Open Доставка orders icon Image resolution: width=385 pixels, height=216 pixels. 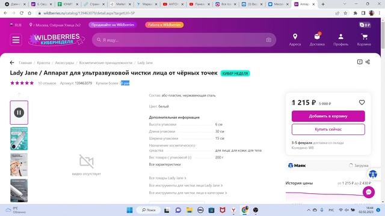click(x=317, y=40)
